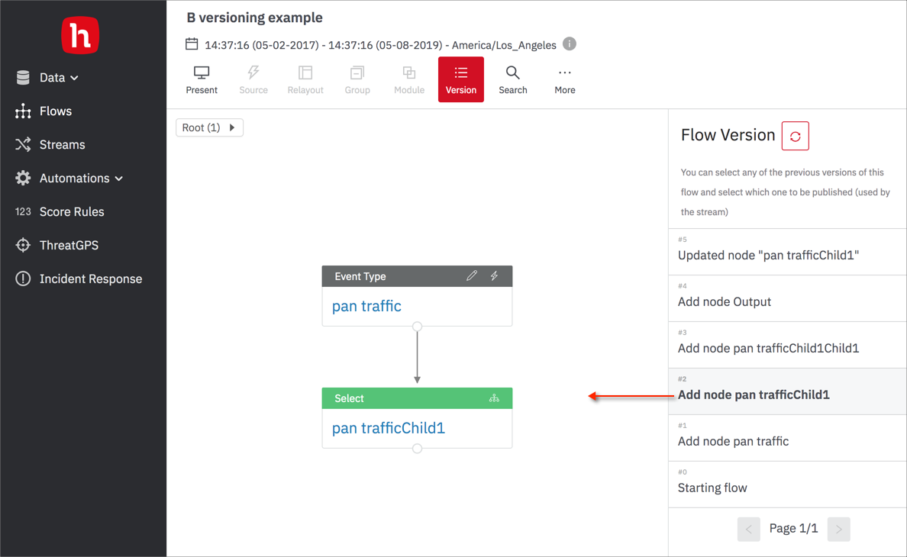Image resolution: width=907 pixels, height=557 pixels.
Task: Go to next versions page
Action: pos(839,530)
